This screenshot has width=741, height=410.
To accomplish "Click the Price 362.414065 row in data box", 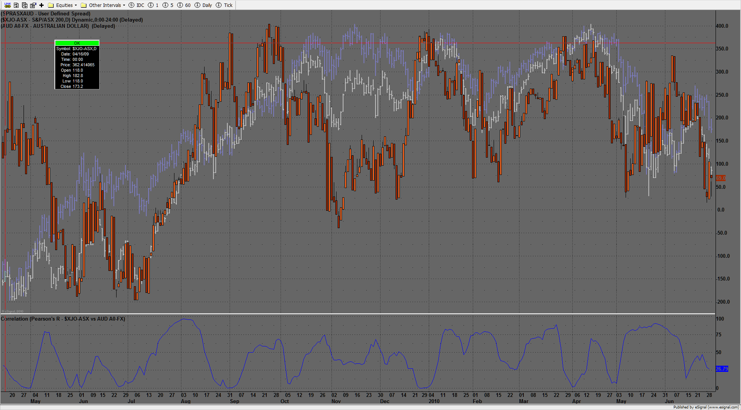I will pyautogui.click(x=77, y=65).
